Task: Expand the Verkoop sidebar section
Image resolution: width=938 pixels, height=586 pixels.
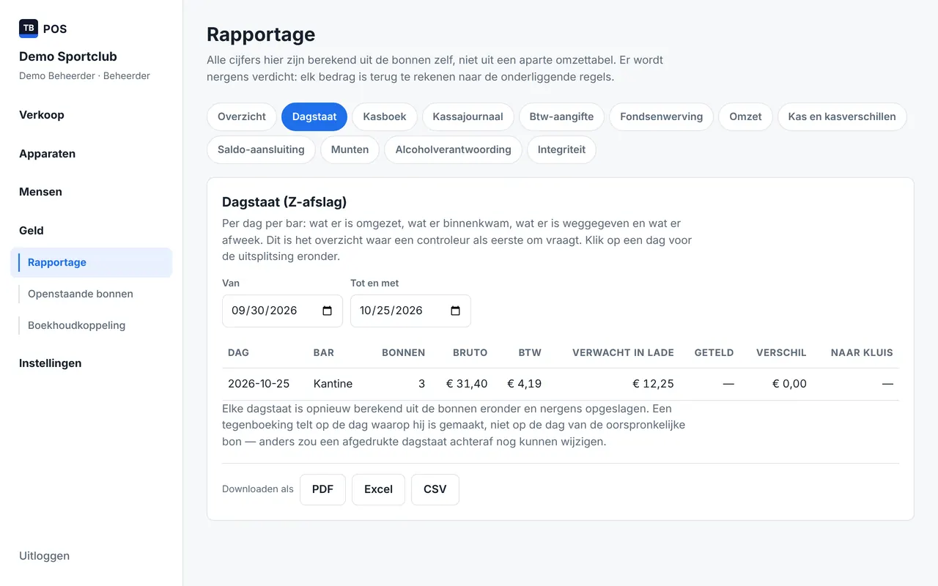Action: point(42,115)
